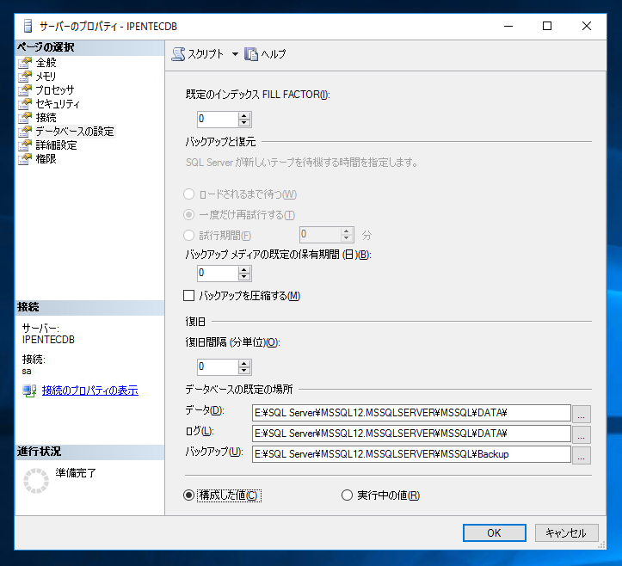Viewport: 622px width, 566px height.
Task: Open the プロセッサ page
Action: [x=55, y=90]
